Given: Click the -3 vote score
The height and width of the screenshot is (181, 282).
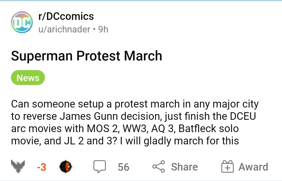Looking at the screenshot, I should click(42, 167).
